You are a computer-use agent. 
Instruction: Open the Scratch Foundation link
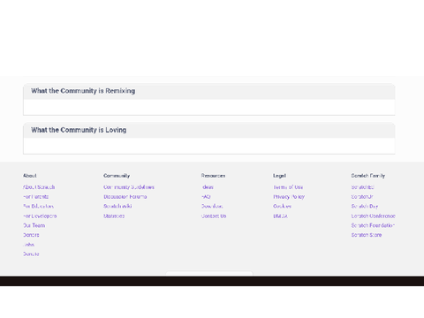[373, 225]
